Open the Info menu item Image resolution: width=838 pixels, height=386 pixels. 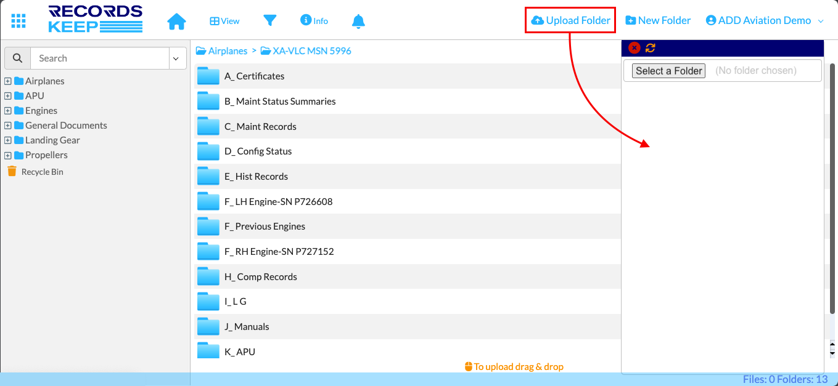click(x=314, y=21)
